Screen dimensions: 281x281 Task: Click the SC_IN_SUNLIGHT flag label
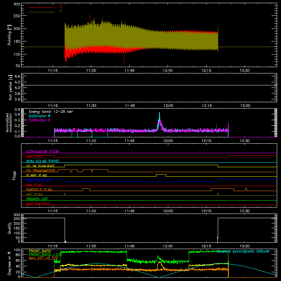(x=40, y=166)
